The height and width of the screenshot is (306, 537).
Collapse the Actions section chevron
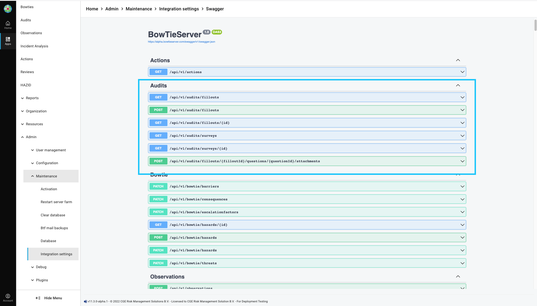pyautogui.click(x=458, y=60)
